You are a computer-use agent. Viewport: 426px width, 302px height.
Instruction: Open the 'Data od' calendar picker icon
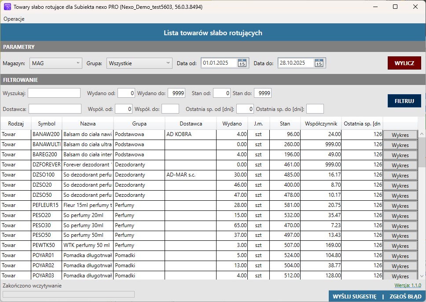coord(242,63)
